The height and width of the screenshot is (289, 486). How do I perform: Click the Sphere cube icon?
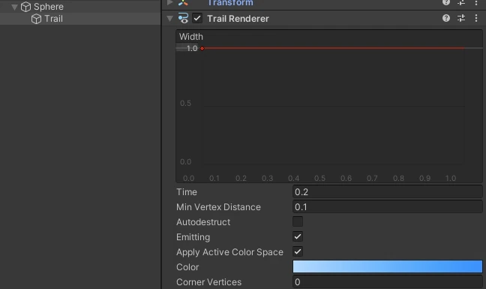click(25, 7)
